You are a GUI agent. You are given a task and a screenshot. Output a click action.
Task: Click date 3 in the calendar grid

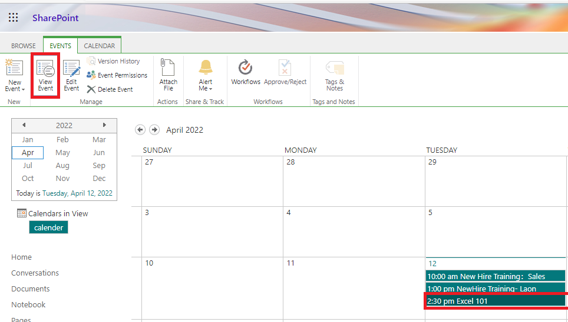coord(147,213)
